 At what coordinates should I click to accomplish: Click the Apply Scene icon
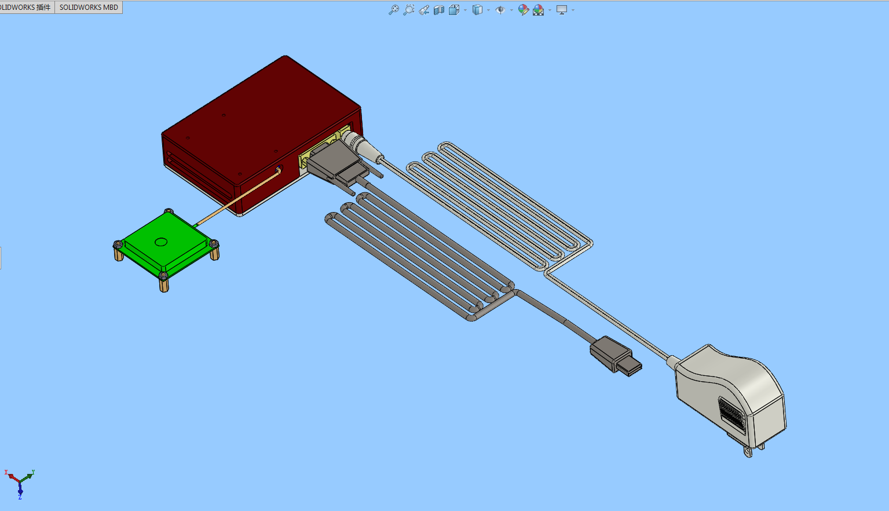click(x=539, y=10)
